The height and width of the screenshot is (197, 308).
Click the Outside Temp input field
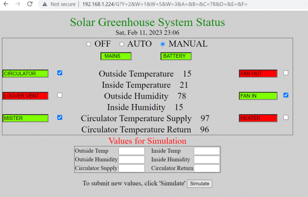pos(131,151)
